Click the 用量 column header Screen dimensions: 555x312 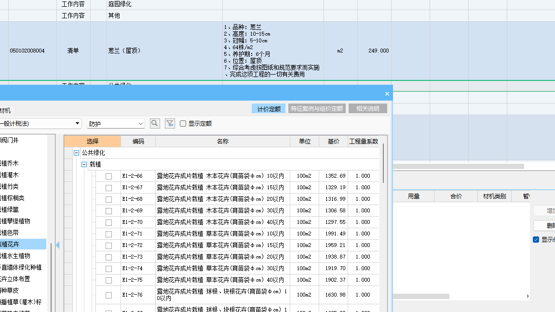coord(413,196)
